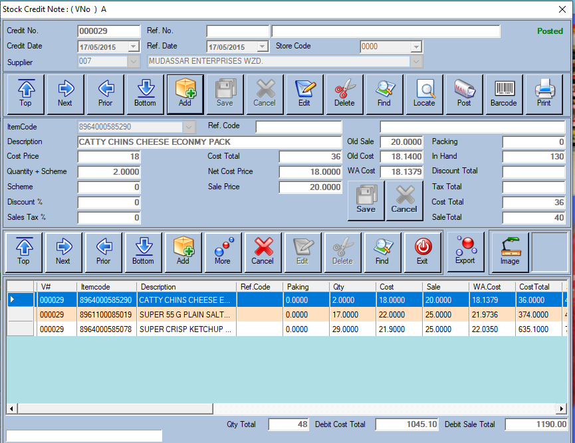Print the stock credit note
The height and width of the screenshot is (443, 575).
click(544, 94)
